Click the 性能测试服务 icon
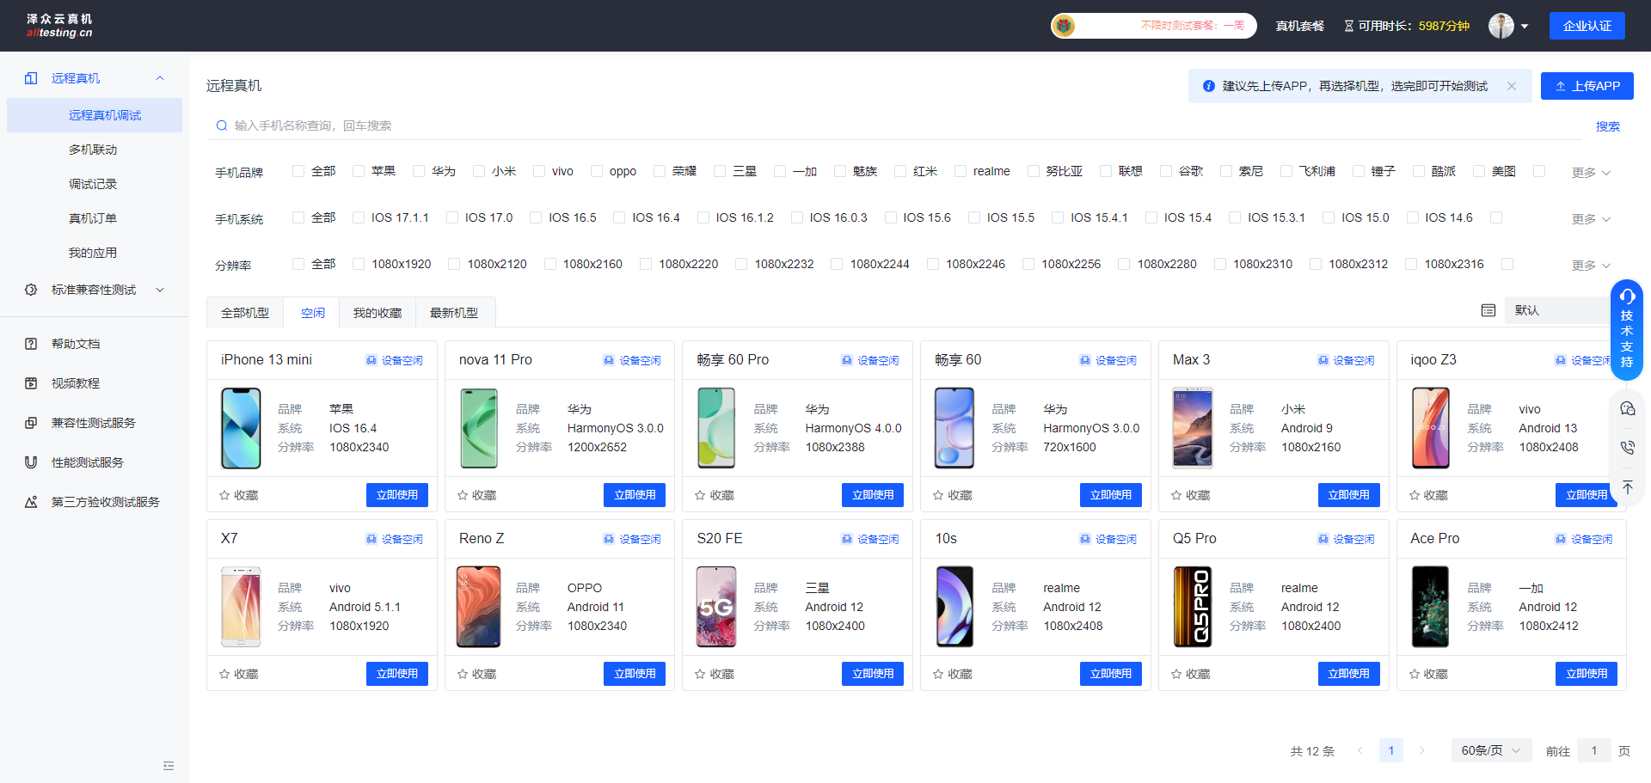 [31, 462]
